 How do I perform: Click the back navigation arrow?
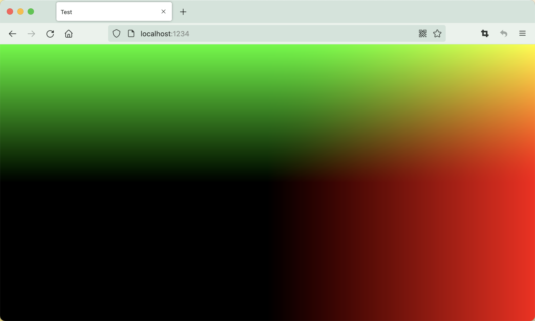(13, 33)
